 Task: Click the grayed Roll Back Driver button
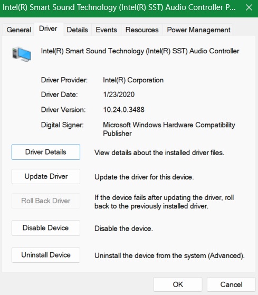click(46, 201)
